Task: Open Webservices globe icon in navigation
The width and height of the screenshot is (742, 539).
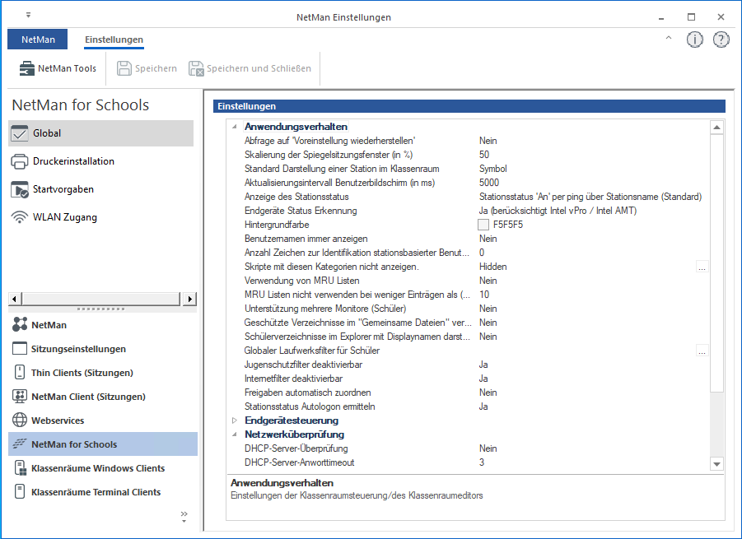Action: [x=20, y=421]
